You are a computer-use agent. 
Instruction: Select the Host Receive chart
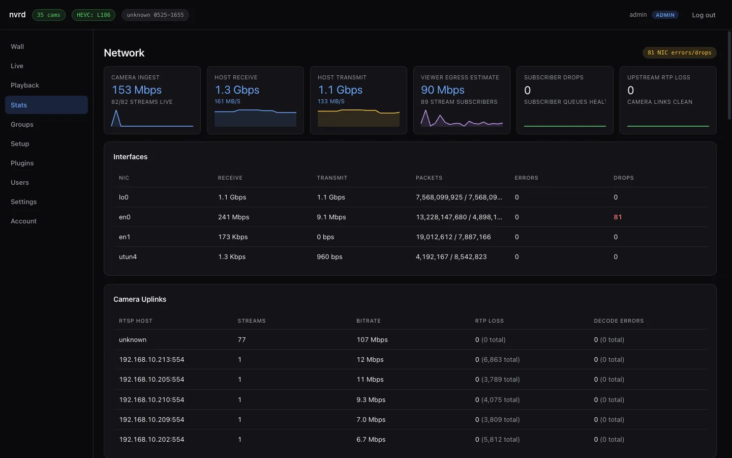255,118
